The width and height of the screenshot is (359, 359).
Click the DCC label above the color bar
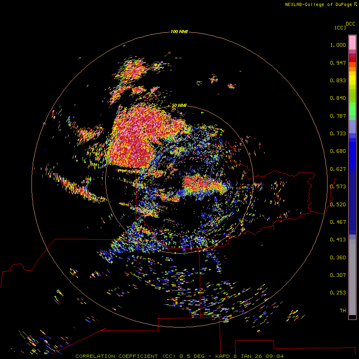pyautogui.click(x=350, y=24)
